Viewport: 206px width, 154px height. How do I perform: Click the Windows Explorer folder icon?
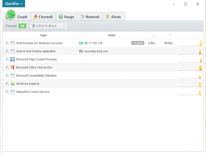[x=13, y=84]
